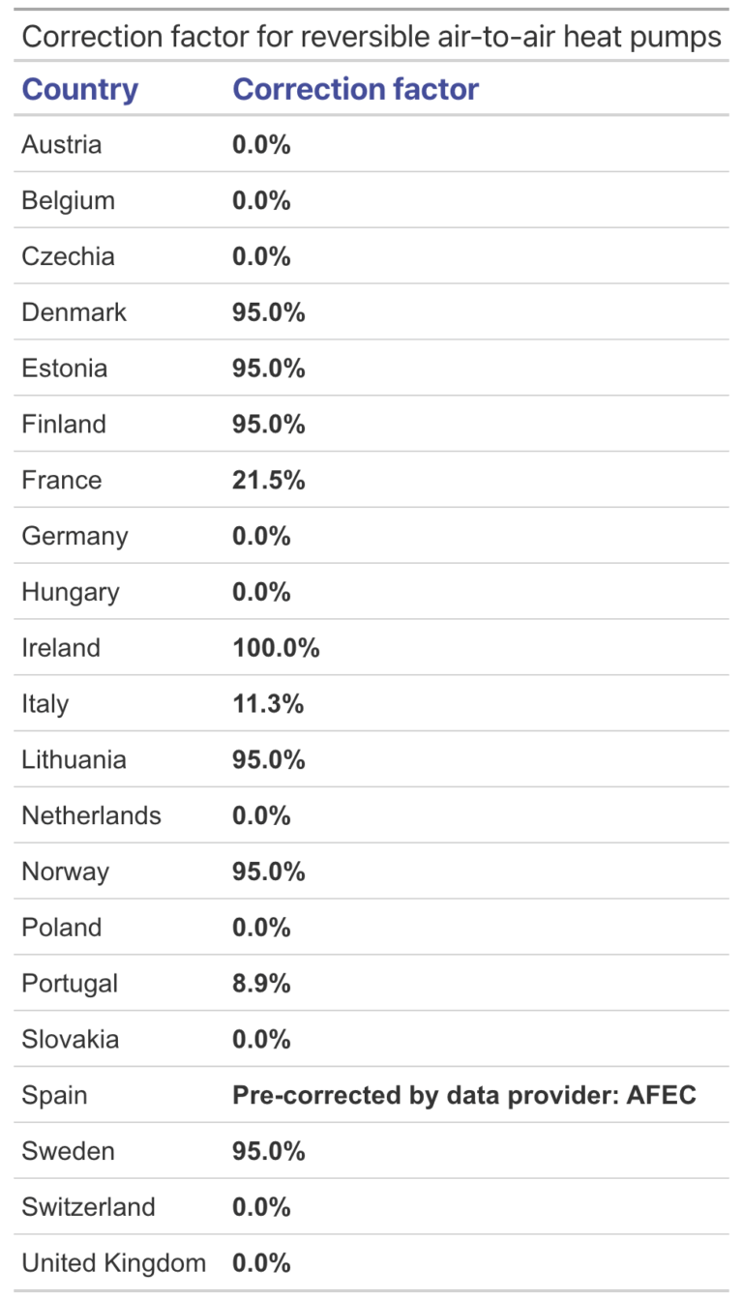This screenshot has height=1300, width=743.
Task: Select the Slovakia country cell
Action: click(x=71, y=1039)
